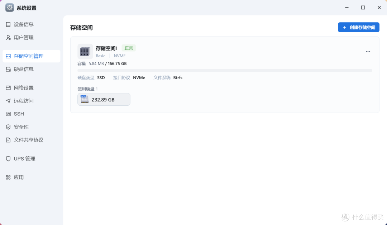The height and width of the screenshot is (225, 387).
Task: Click the 文件共享协议 document icon
Action: pyautogui.click(x=8, y=140)
